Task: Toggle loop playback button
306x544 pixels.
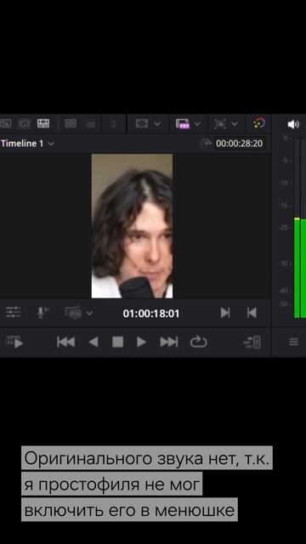Action: click(x=198, y=342)
